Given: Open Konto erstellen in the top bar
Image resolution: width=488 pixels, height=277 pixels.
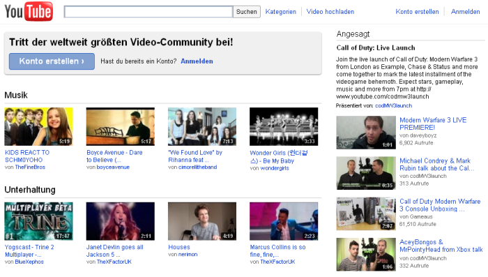Looking at the screenshot, I should 417,12.
